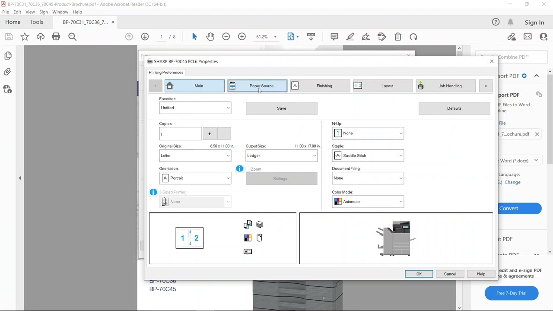Screen dimensions: 553x311
Task: Send file by email envelope icon
Action: click(x=528, y=37)
